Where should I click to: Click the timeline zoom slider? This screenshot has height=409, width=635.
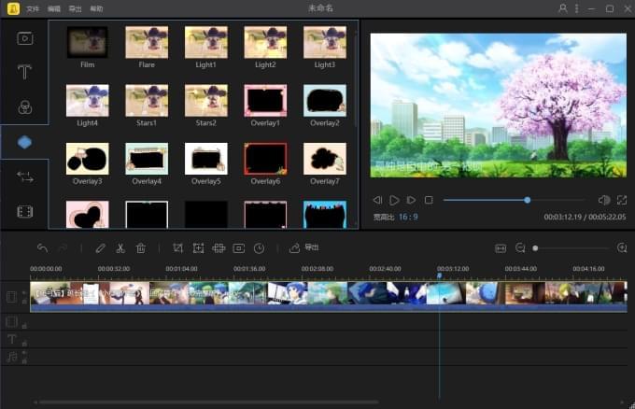[x=571, y=247]
